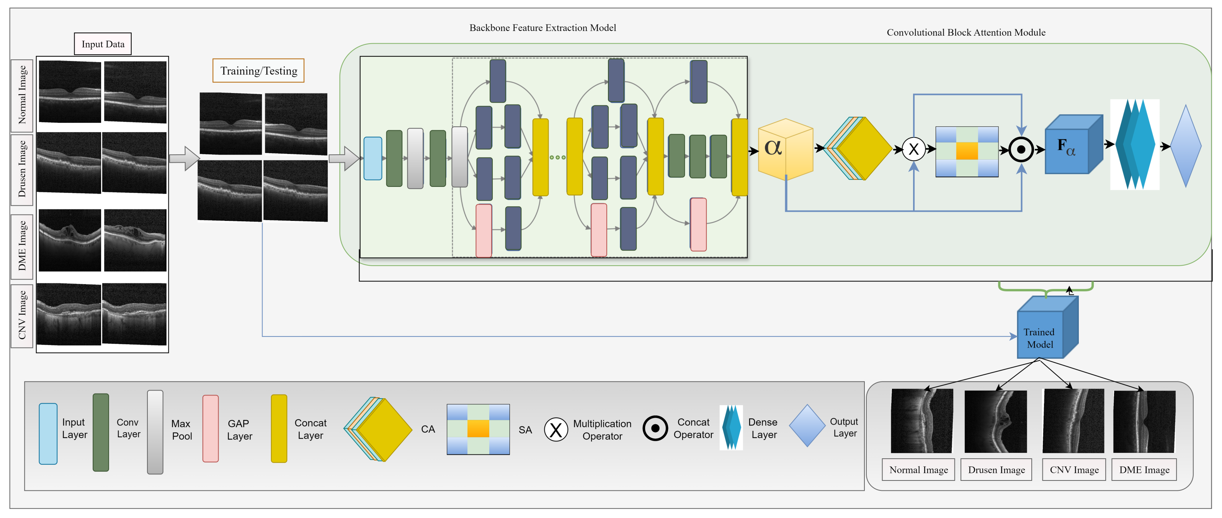Click the Training/Testing label box
The width and height of the screenshot is (1222, 518).
click(258, 71)
